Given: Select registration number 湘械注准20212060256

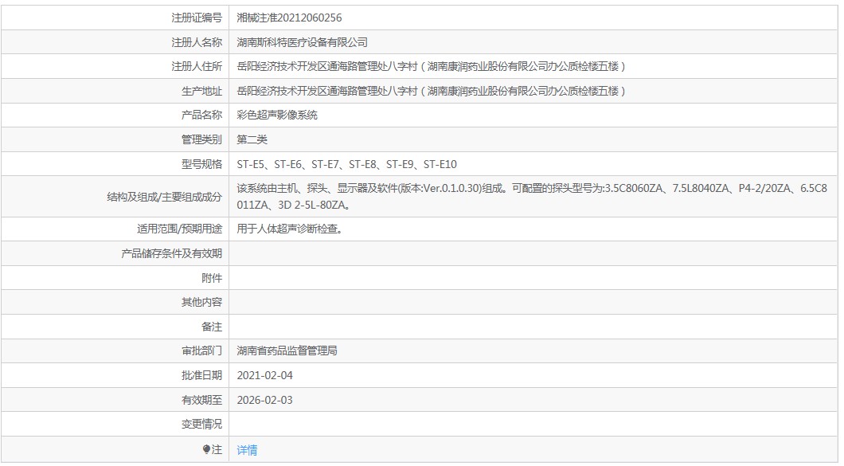Looking at the screenshot, I should coord(289,18).
